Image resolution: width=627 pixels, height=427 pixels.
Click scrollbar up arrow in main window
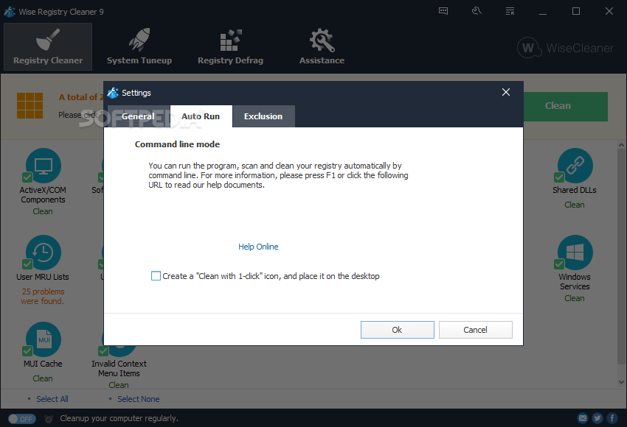click(621, 145)
